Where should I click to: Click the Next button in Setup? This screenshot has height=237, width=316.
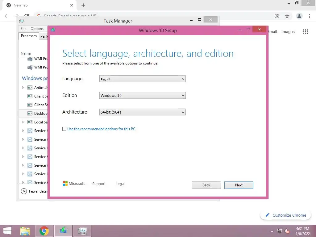click(239, 185)
